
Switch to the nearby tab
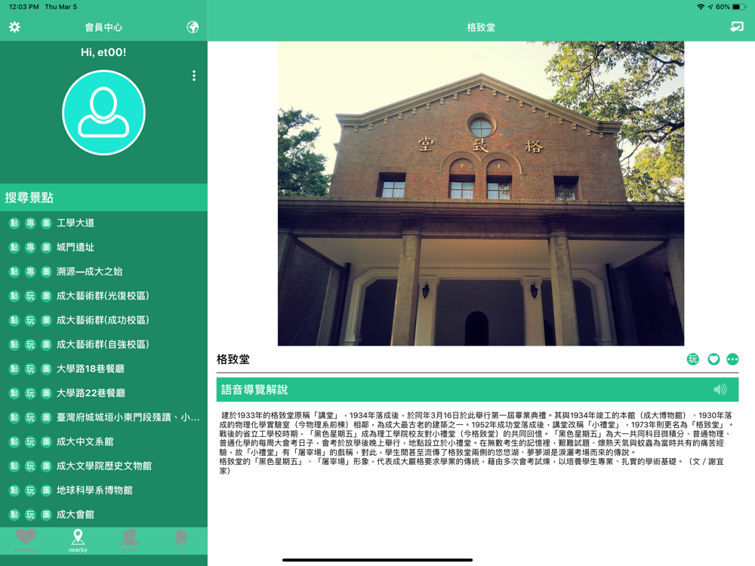(78, 540)
